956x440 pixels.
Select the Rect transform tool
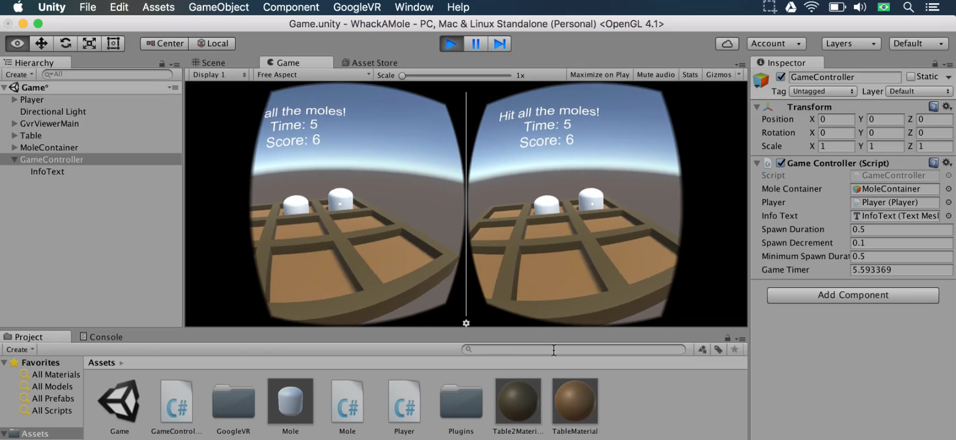pyautogui.click(x=112, y=43)
